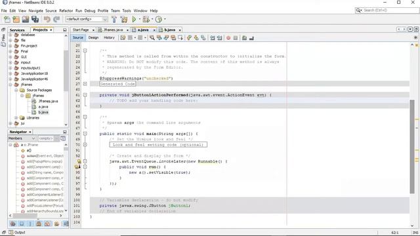The image size is (420, 236).
Task: Toggle Show Inner Classes navigator filter
Action: pyautogui.click(x=48, y=224)
